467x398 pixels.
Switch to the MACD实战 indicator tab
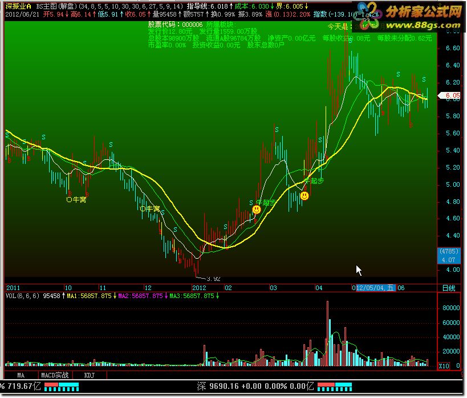pyautogui.click(x=55, y=375)
